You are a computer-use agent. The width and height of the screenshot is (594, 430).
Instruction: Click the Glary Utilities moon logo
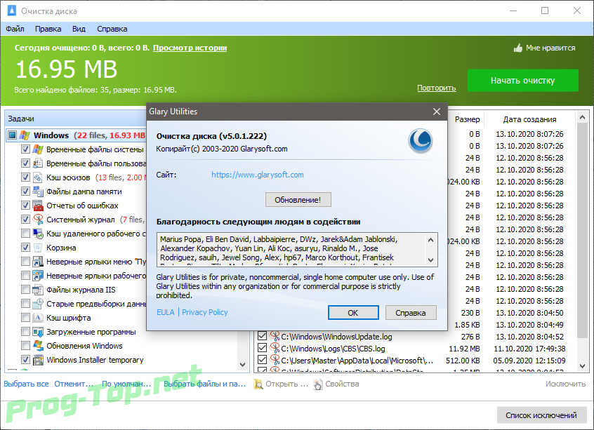pos(420,141)
